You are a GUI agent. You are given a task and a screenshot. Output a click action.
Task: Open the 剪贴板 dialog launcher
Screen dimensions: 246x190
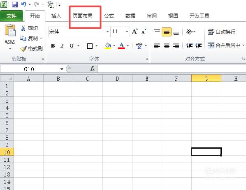tap(42, 59)
